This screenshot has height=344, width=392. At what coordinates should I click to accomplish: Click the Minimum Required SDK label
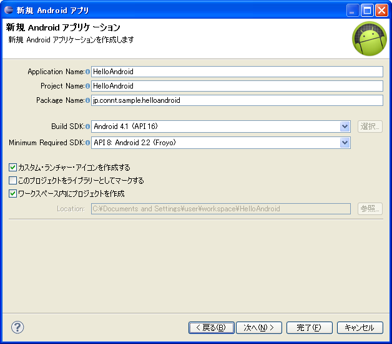pos(47,143)
